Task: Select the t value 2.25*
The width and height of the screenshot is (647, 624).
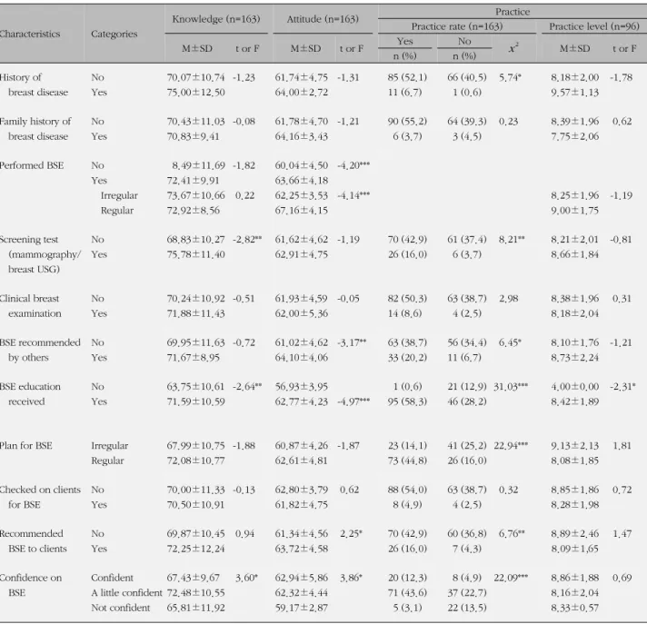Action: point(351,534)
